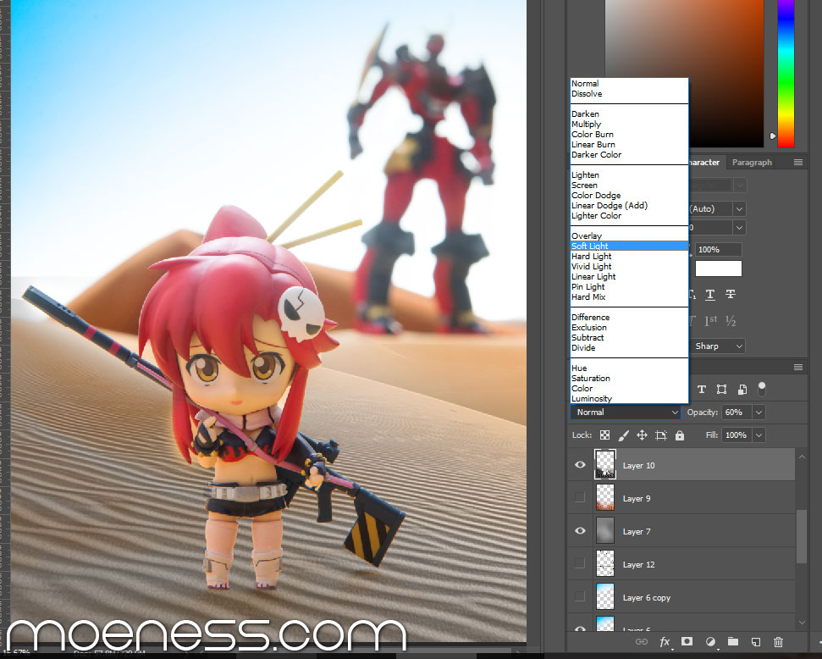Open the leading (Auto) dropdown
The width and height of the screenshot is (822, 659).
click(739, 209)
